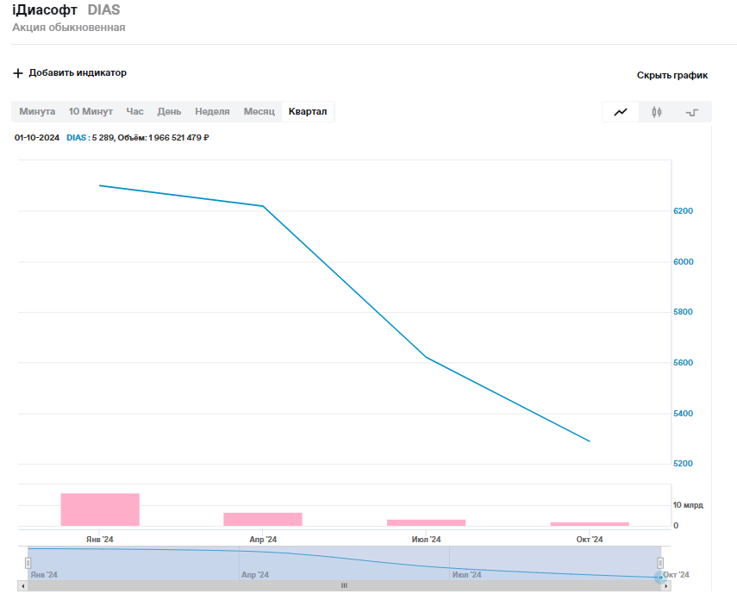Screen dimensions: 737x606
Task: Click Скрыть график link
Action: 672,75
